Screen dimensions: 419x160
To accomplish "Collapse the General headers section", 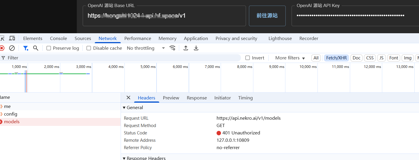I will (x=133, y=108).
